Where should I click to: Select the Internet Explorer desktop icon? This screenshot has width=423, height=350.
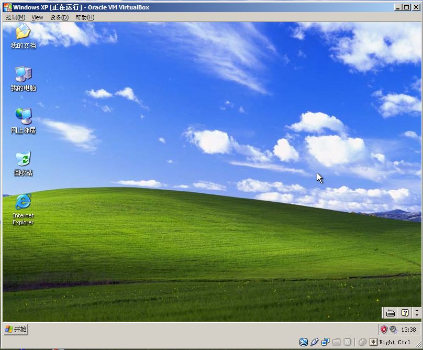pyautogui.click(x=23, y=209)
